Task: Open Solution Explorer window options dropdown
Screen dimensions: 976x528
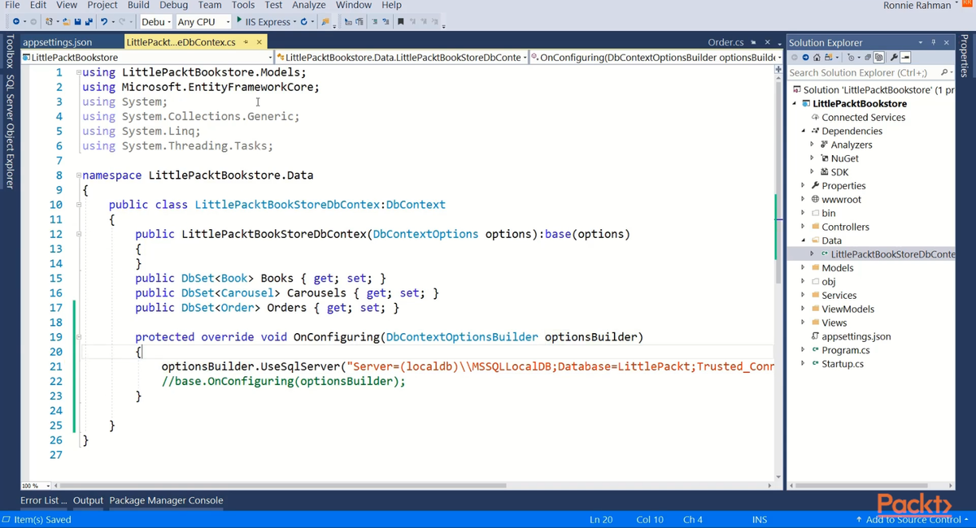Action: coord(921,42)
